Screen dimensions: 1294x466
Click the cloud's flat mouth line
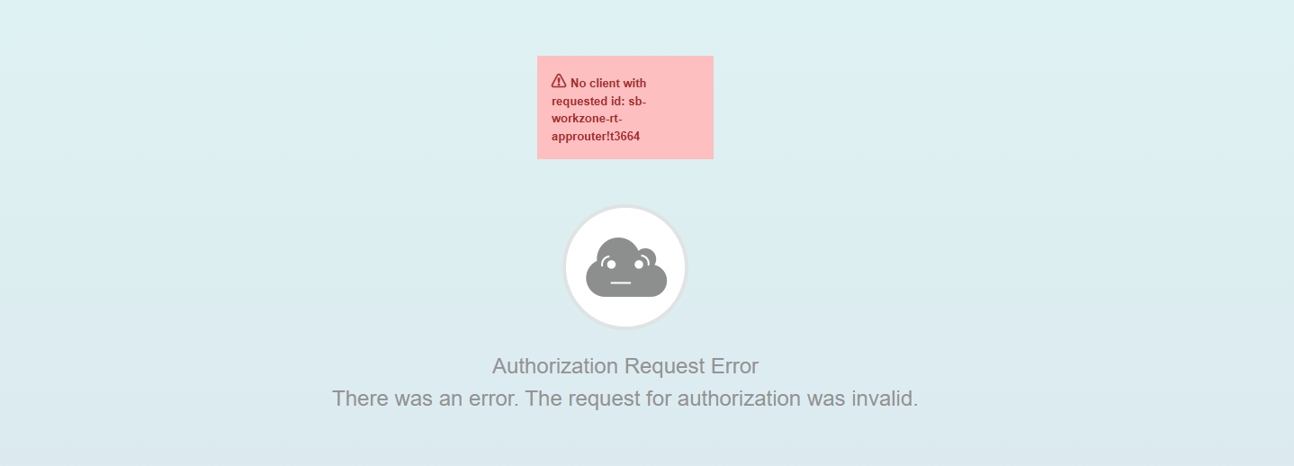coord(621,282)
